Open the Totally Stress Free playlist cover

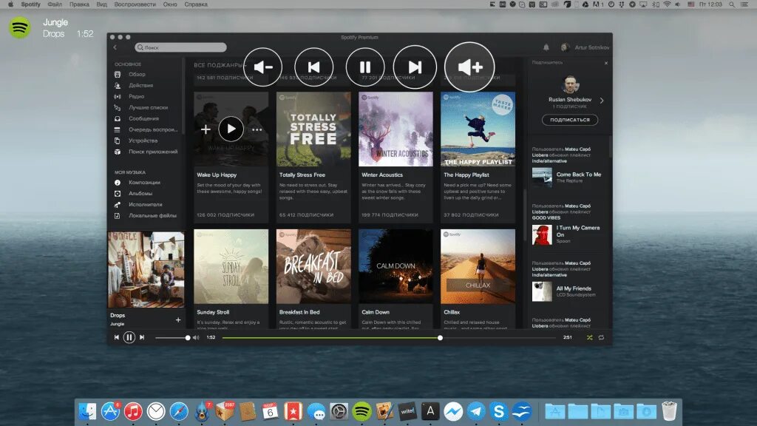[313, 129]
